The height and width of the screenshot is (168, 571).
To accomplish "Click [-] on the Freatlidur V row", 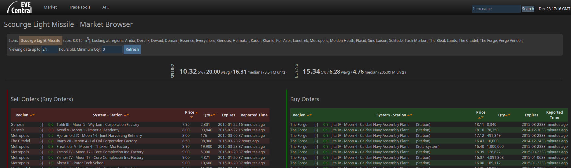I will click(41, 147).
